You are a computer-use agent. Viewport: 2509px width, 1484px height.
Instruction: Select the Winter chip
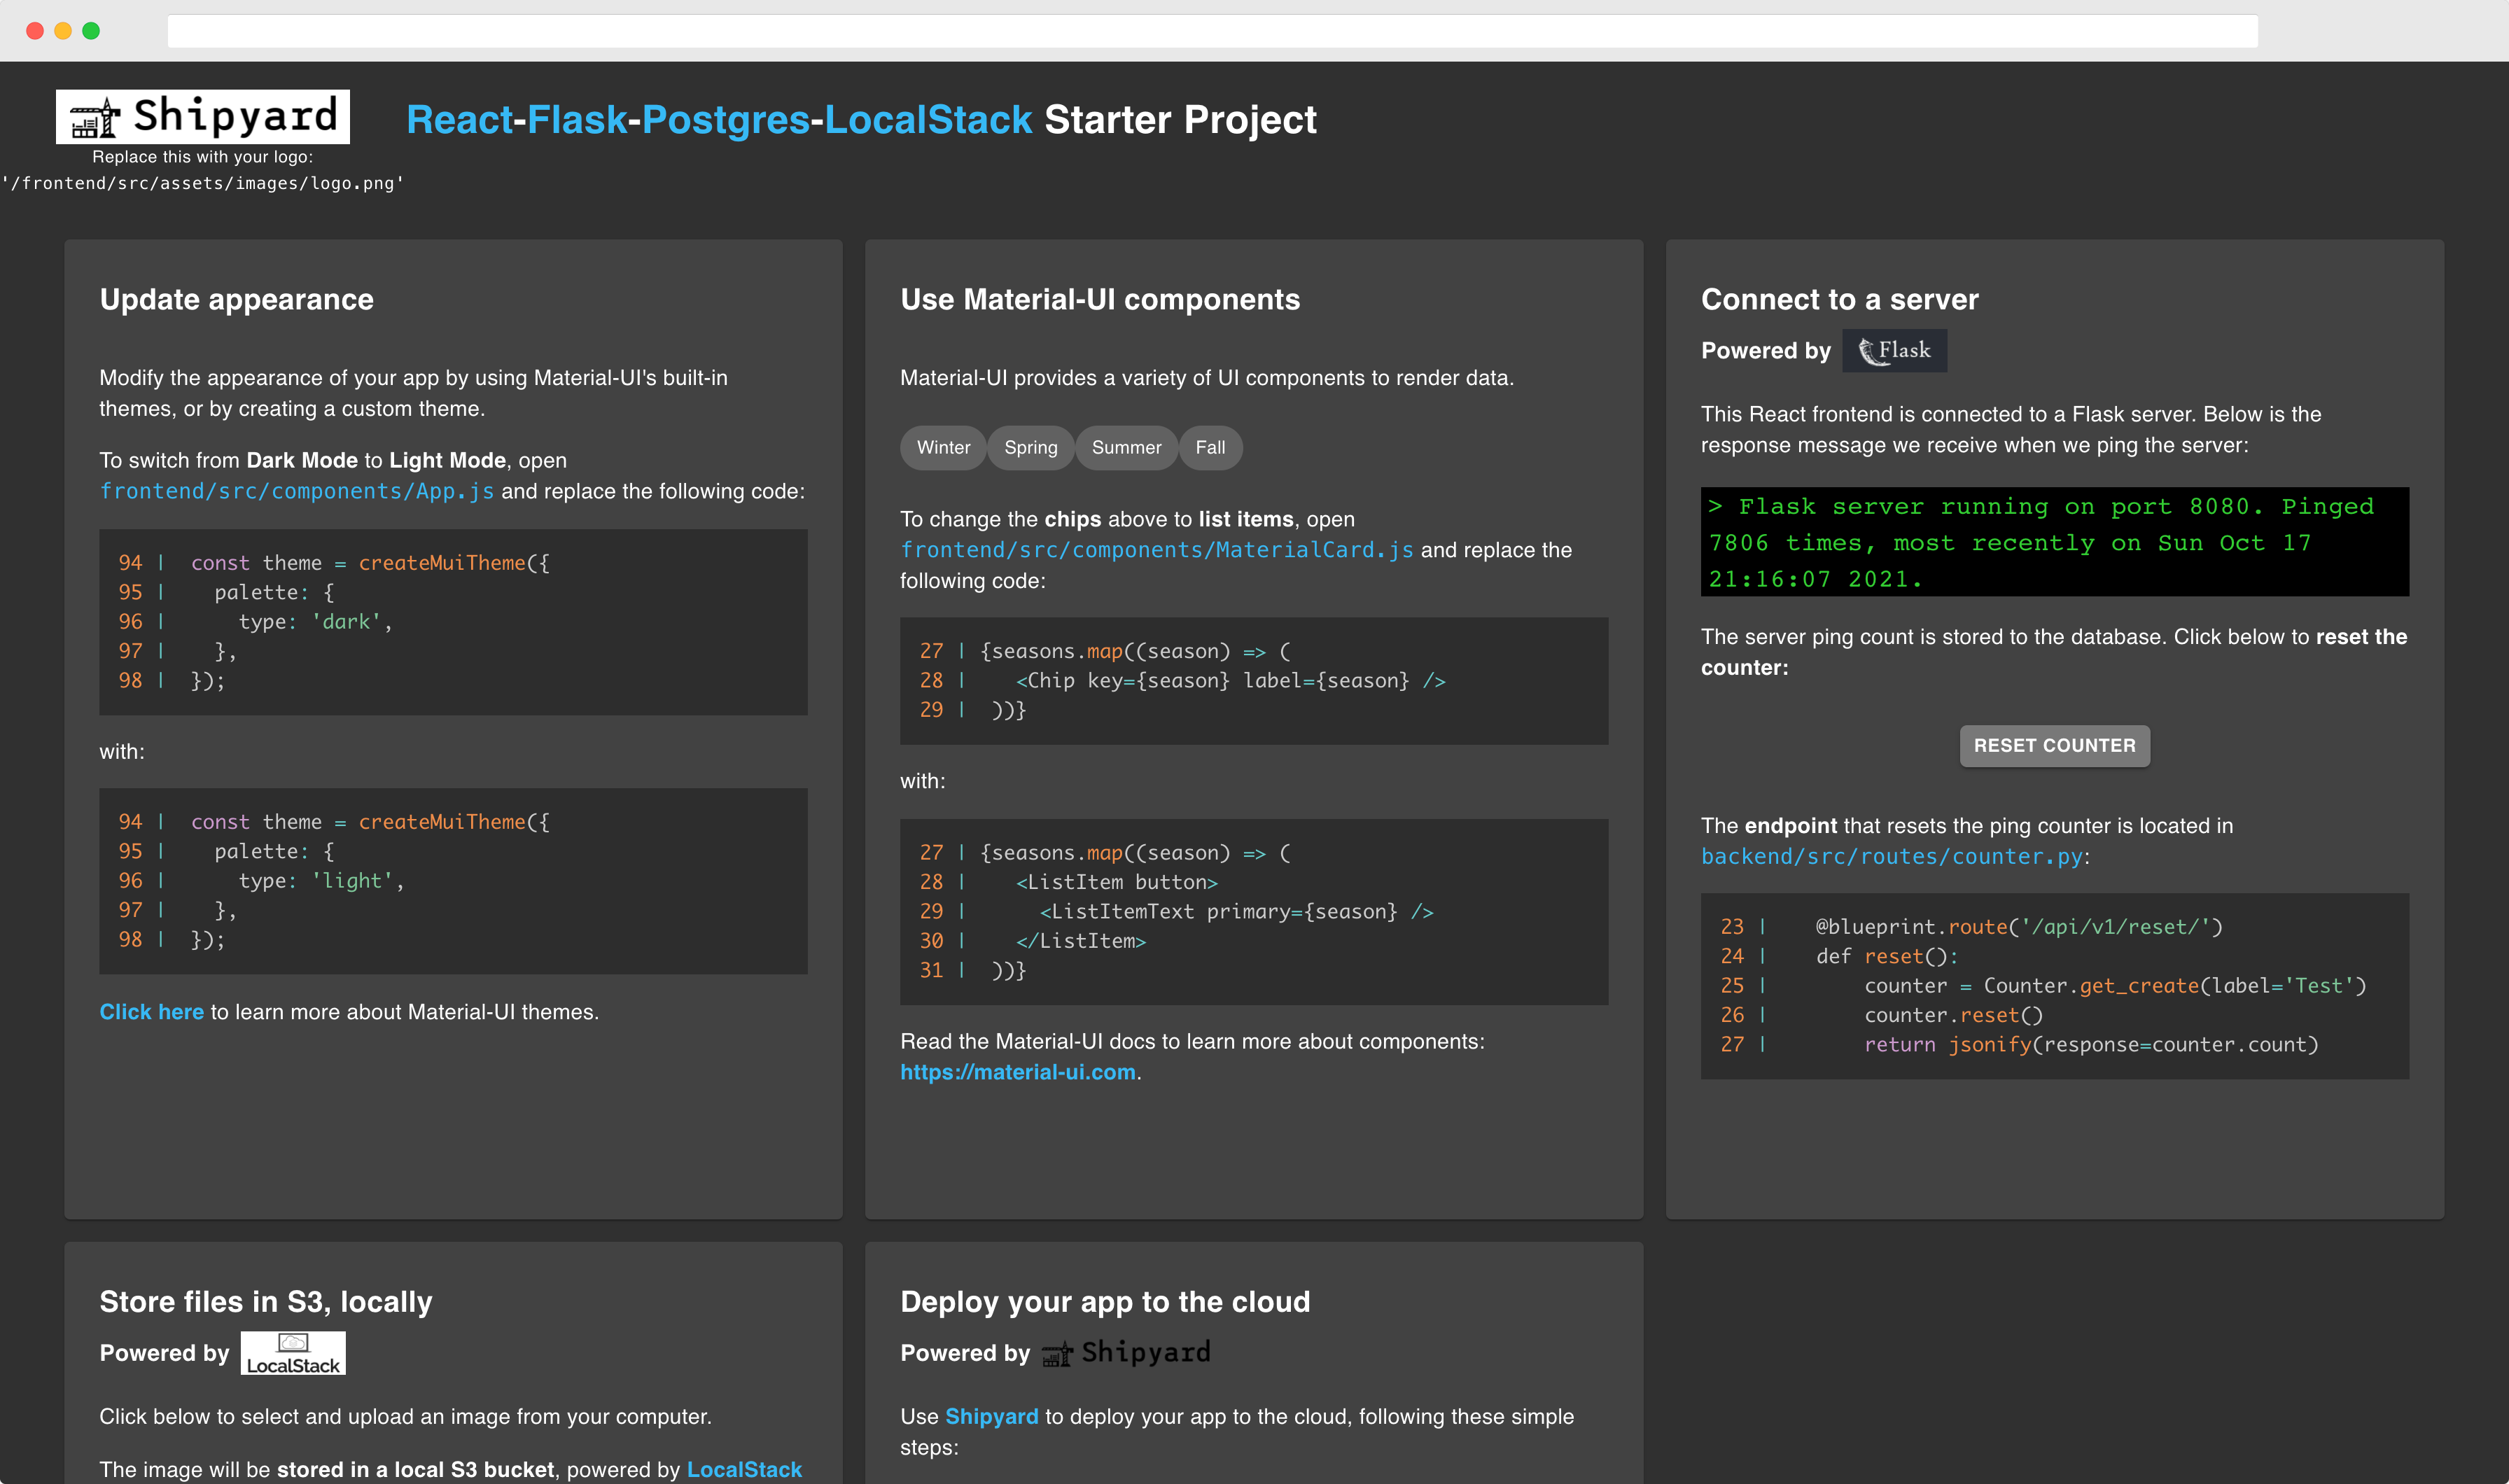point(943,448)
